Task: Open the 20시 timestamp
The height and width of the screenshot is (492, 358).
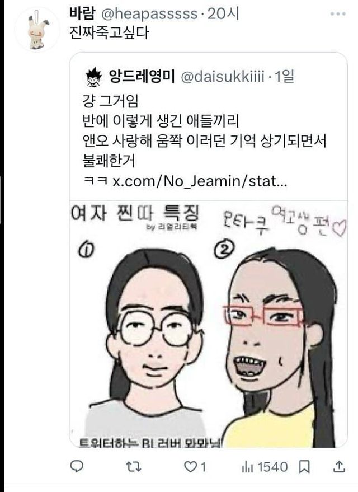Action: 223,14
